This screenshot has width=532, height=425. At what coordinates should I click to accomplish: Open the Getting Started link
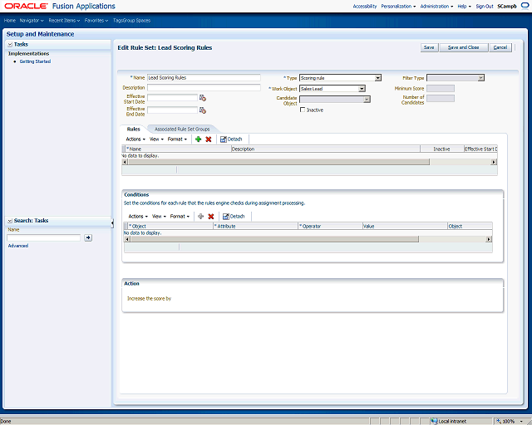35,61
